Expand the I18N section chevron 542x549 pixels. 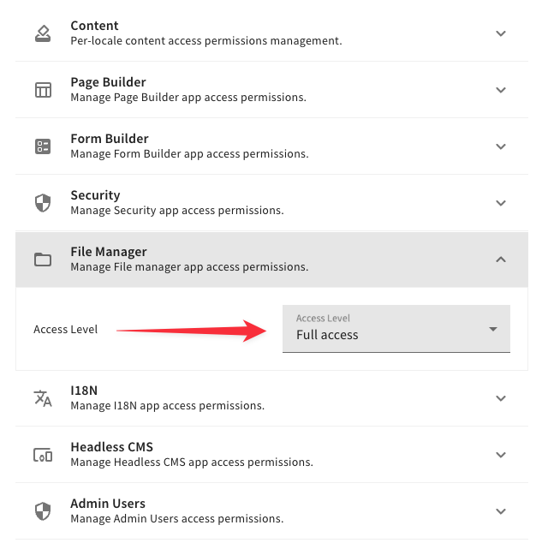501,398
